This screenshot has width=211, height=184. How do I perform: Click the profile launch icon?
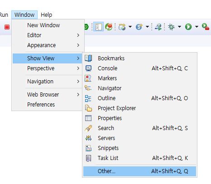158,27
